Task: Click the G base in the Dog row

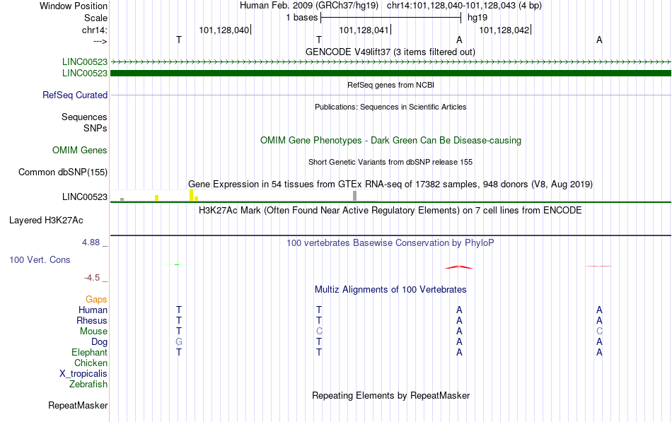Action: [x=179, y=342]
